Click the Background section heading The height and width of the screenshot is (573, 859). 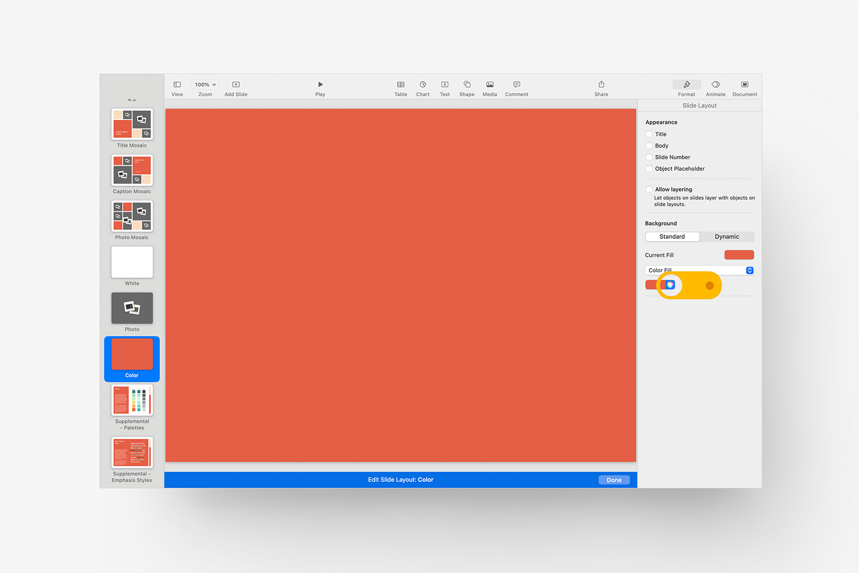tap(661, 223)
